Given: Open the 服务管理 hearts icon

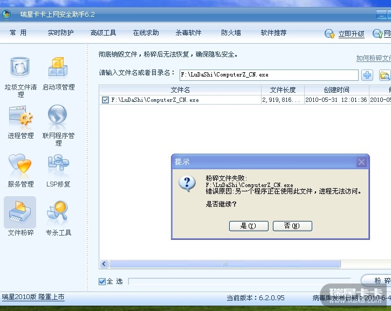Looking at the screenshot, I should coord(20,163).
